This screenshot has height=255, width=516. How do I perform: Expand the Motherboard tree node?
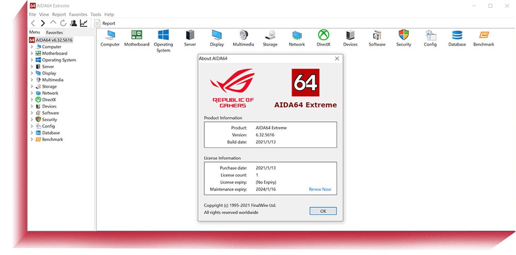click(32, 53)
